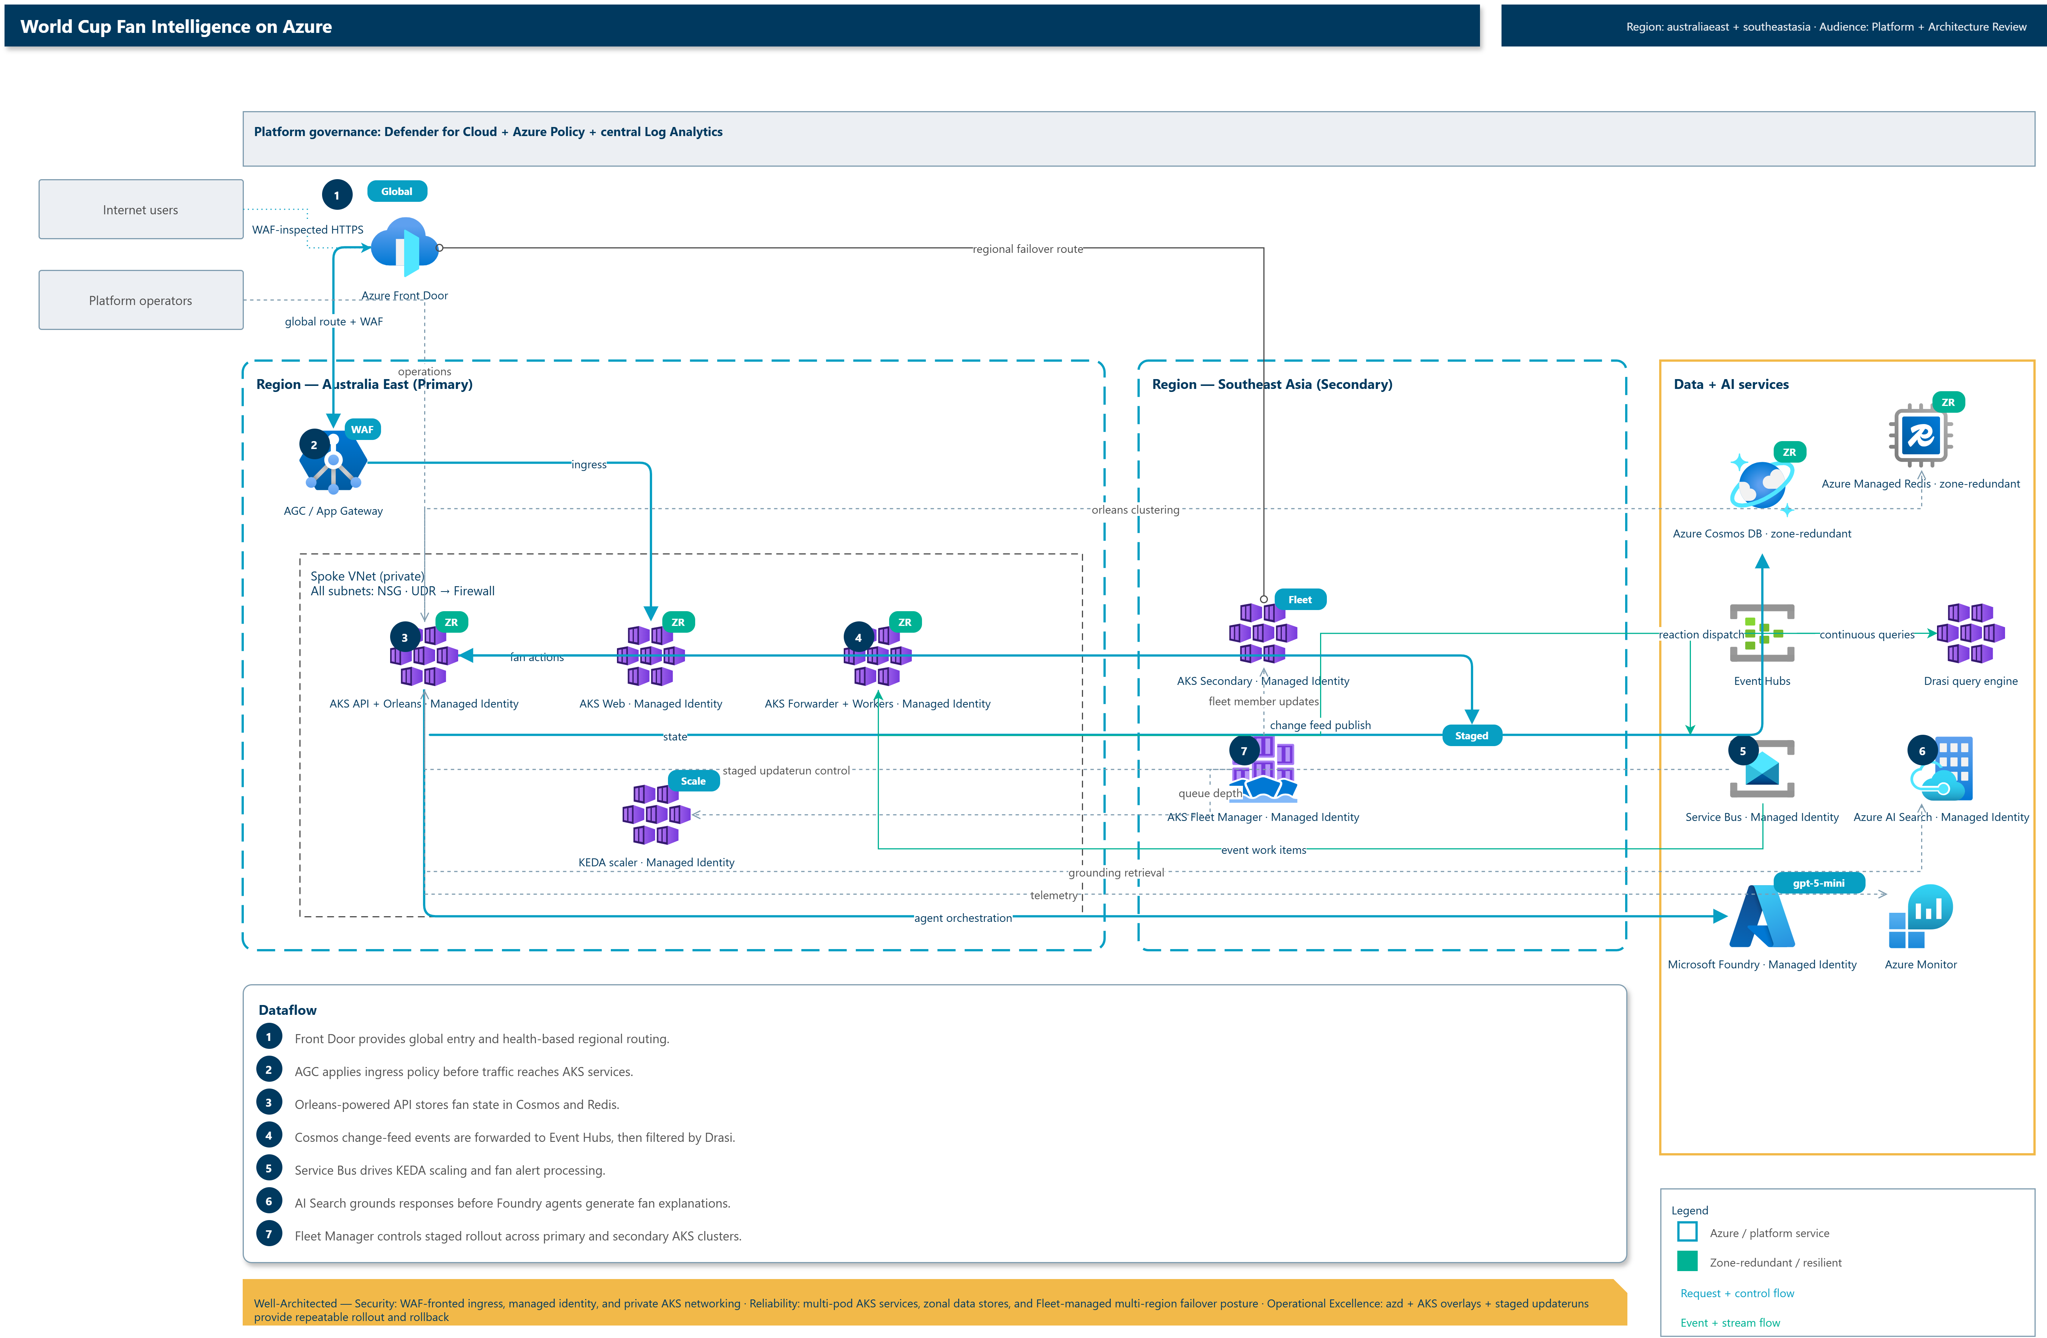Select the Azure Monitor icon
Screen dimensions: 2047x1338
click(x=1921, y=917)
